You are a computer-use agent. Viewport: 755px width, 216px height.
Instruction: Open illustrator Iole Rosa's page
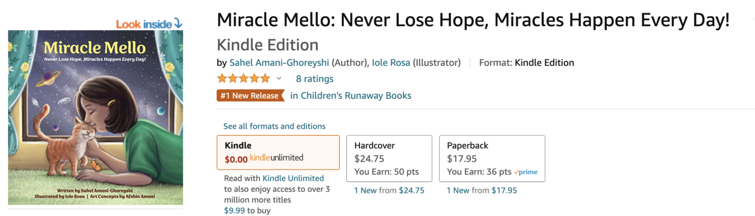(391, 63)
